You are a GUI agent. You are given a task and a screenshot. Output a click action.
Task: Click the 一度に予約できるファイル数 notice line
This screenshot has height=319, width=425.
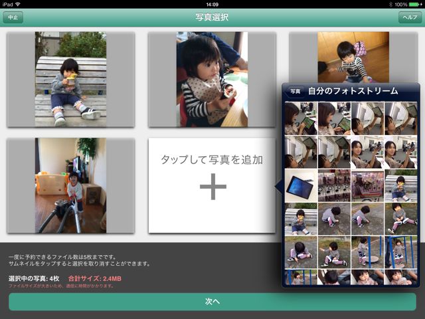tap(62, 257)
